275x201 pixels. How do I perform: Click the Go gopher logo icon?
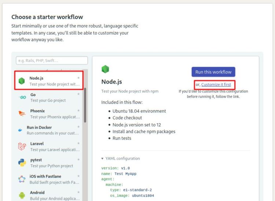tap(22, 97)
